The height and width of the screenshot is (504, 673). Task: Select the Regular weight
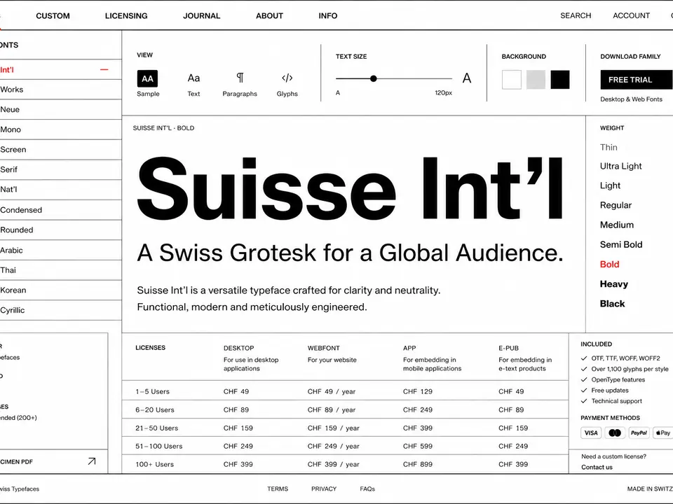(616, 205)
